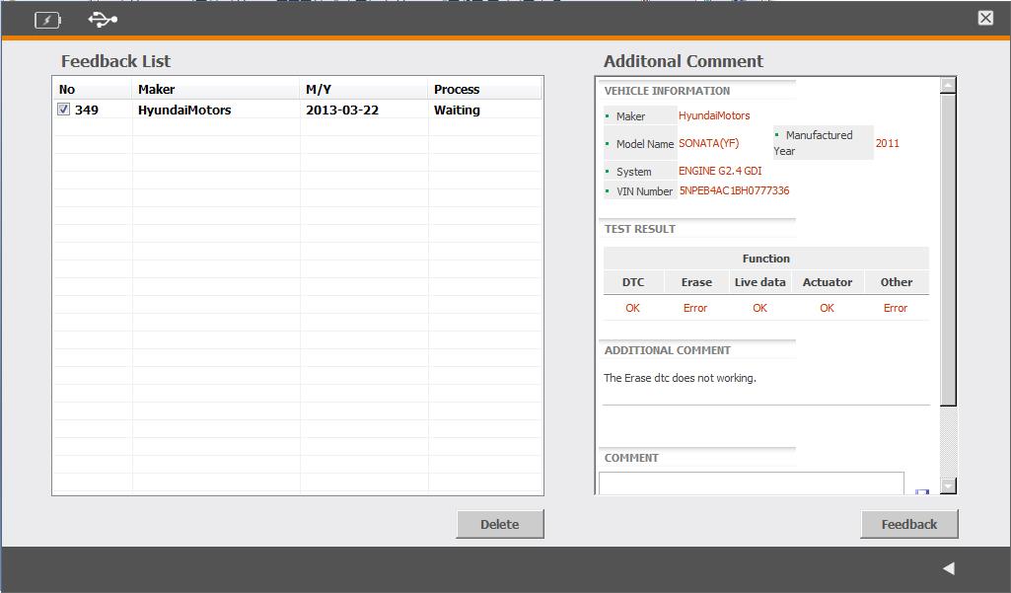Click the Waiting status of entry 349
This screenshot has width=1011, height=593.
457,111
